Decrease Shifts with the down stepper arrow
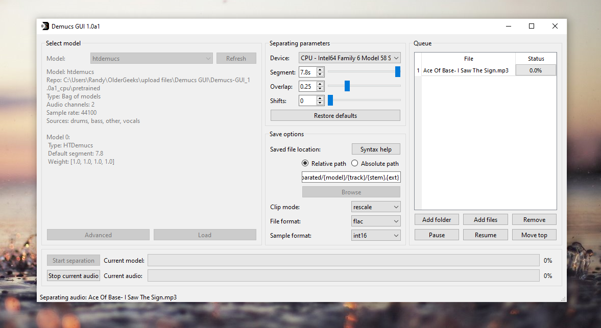Viewport: 601px width, 328px height. coord(321,103)
